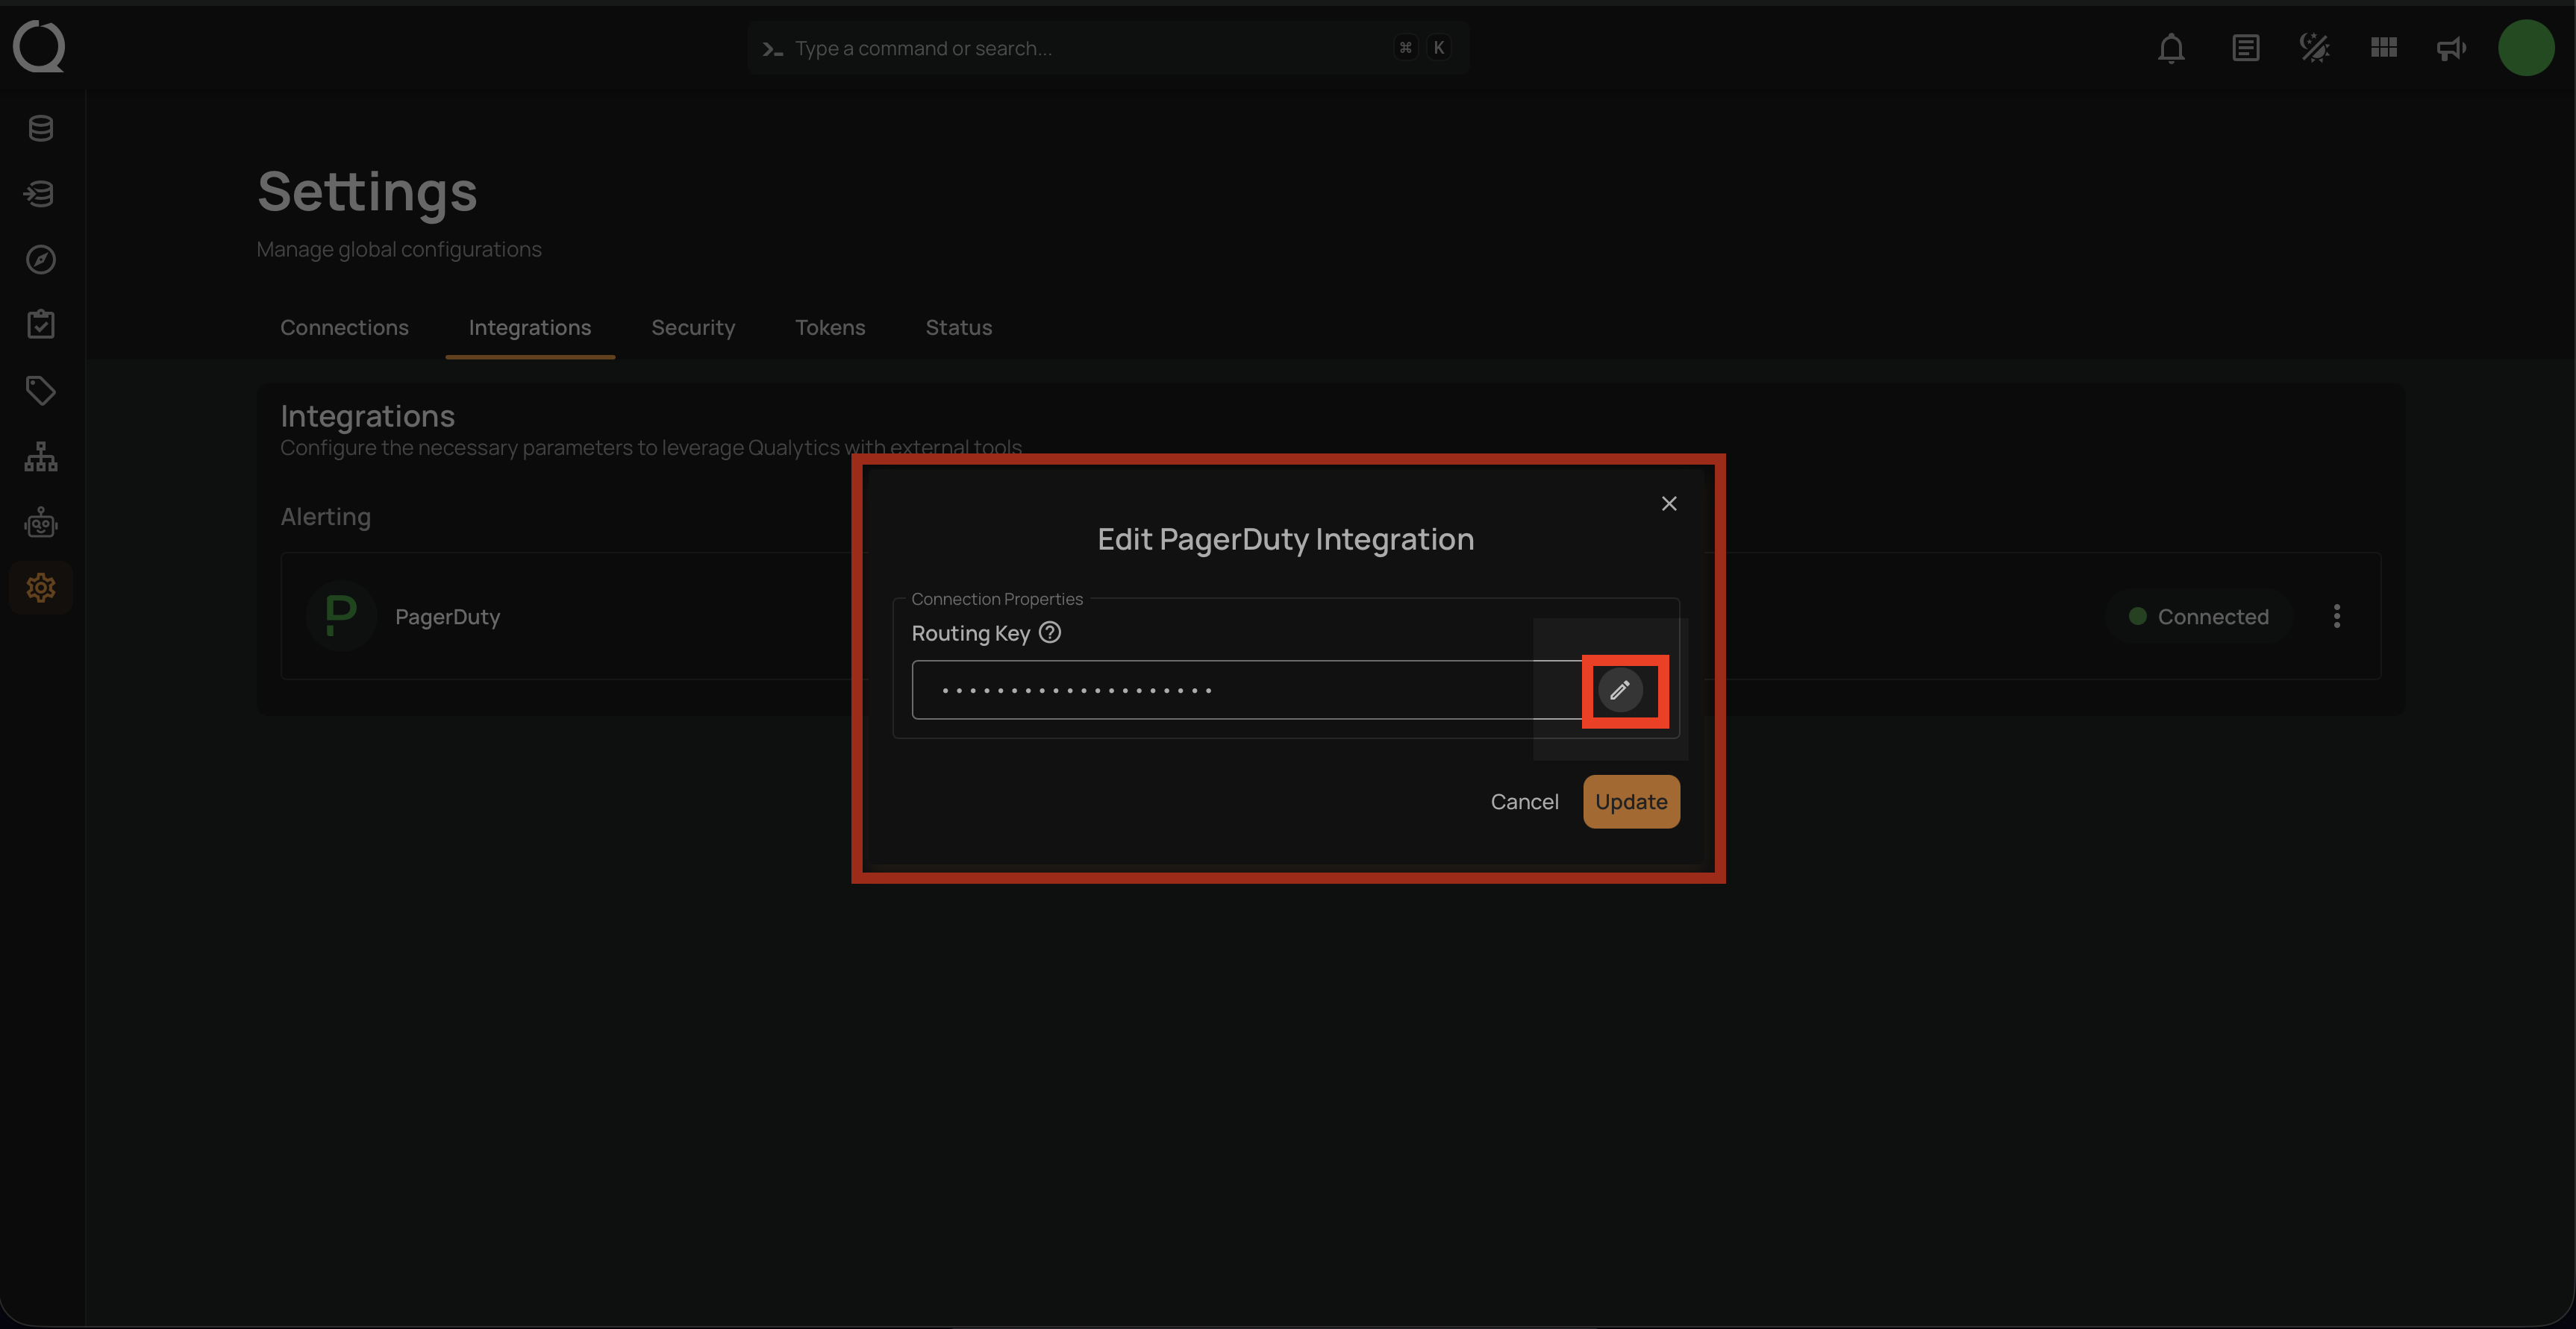The height and width of the screenshot is (1329, 2576).
Task: Toggle light/dark theme mode
Action: pyautogui.click(x=2314, y=47)
